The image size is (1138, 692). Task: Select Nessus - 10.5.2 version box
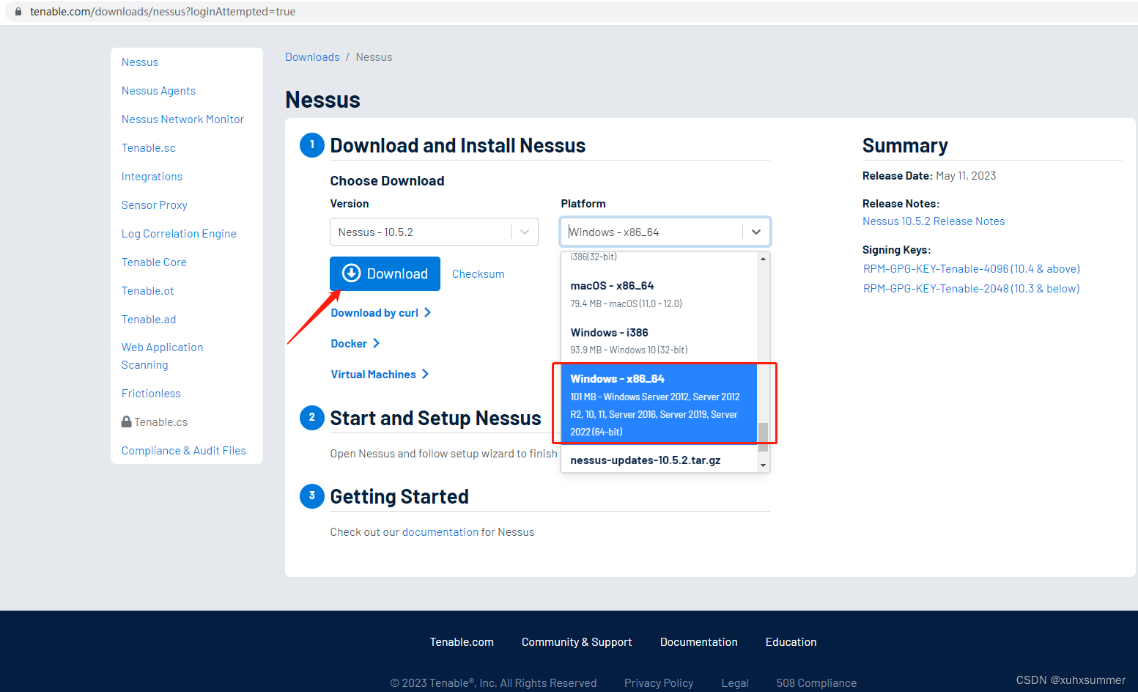[x=434, y=232]
